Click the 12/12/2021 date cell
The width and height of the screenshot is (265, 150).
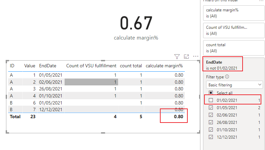pyautogui.click(x=51, y=109)
